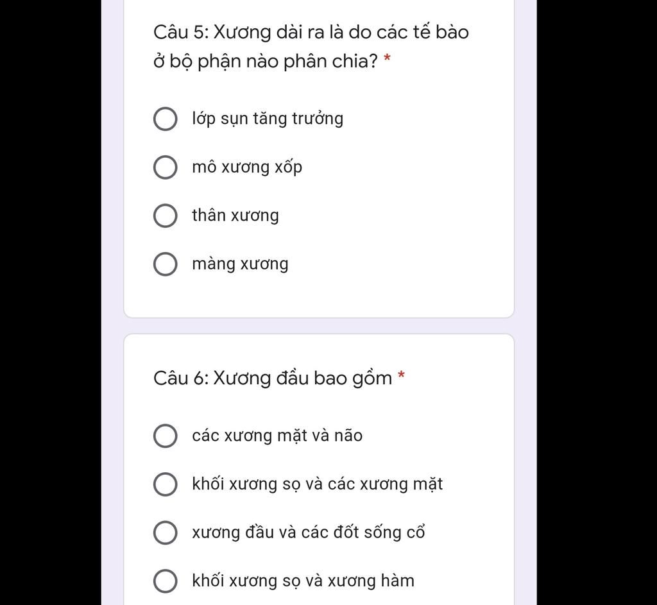Click the thân xương answer text
The image size is (657, 605).
235,216
